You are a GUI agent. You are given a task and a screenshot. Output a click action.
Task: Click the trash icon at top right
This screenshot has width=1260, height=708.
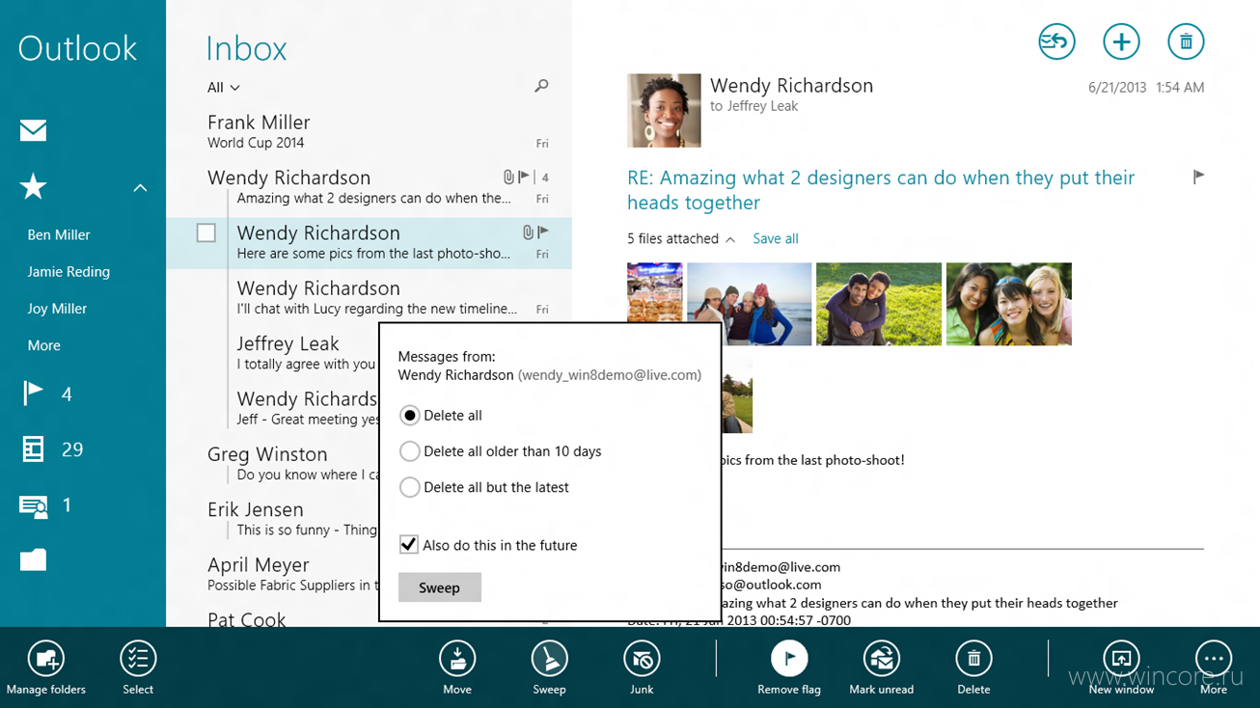click(1186, 41)
